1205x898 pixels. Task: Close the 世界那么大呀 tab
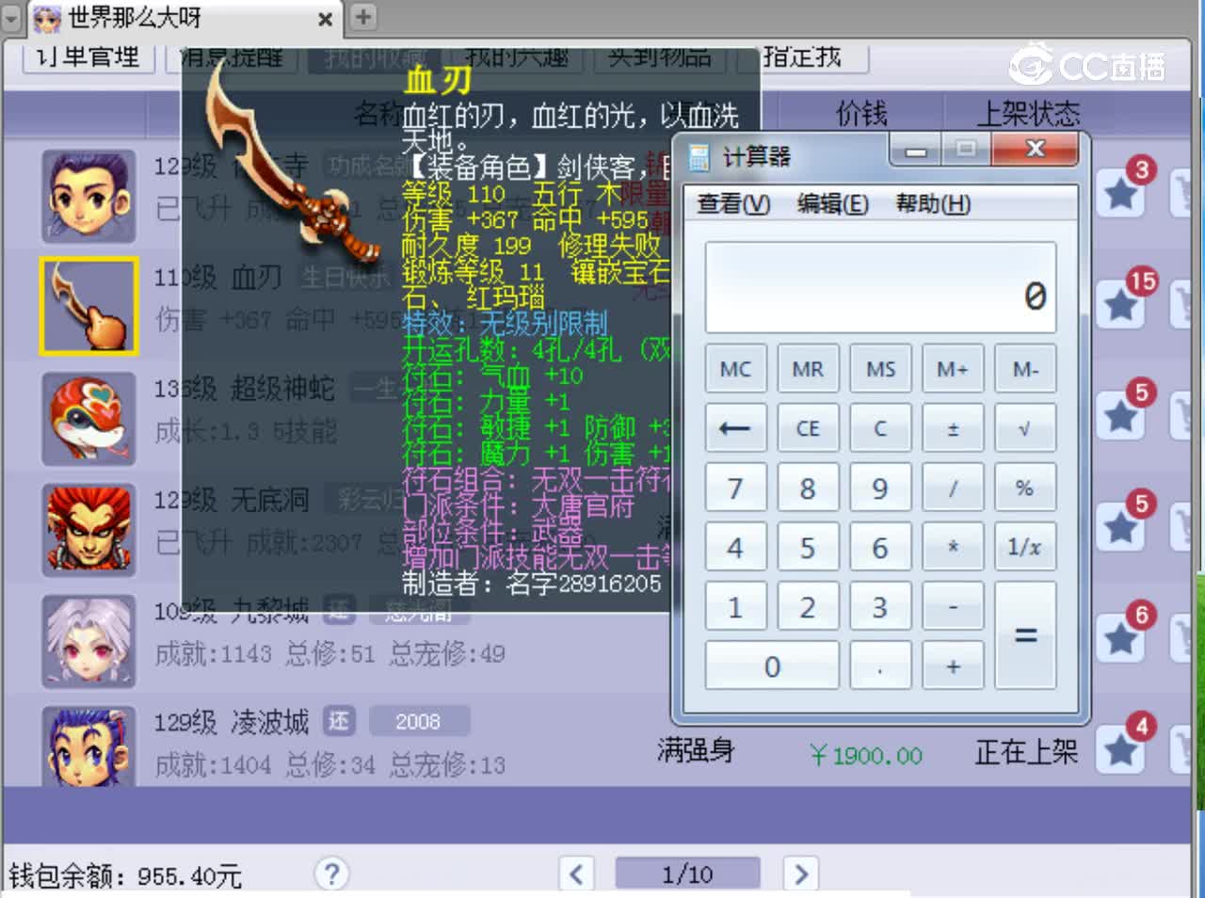(325, 19)
